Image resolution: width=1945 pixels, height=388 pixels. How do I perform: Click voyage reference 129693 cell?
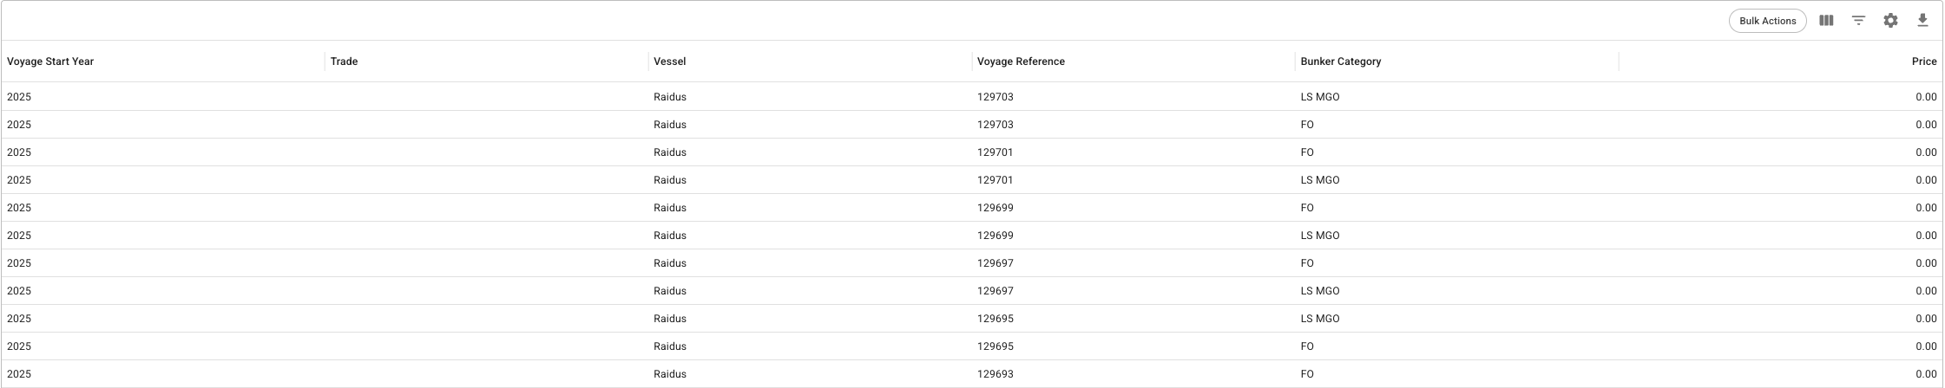pyautogui.click(x=995, y=374)
